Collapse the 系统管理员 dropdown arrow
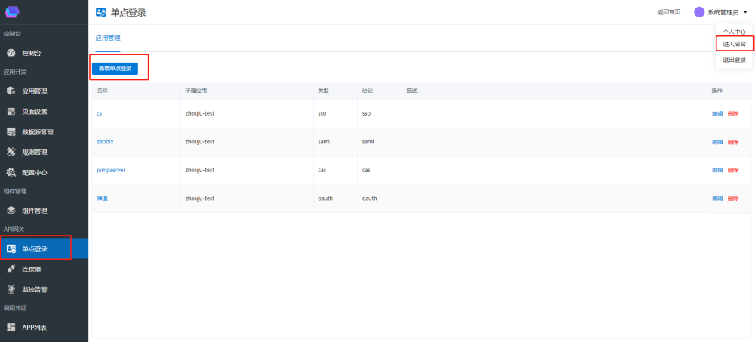The image size is (755, 342). 745,12
